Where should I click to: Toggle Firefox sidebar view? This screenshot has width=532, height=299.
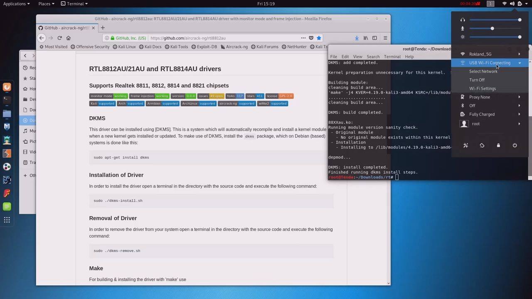(374, 38)
